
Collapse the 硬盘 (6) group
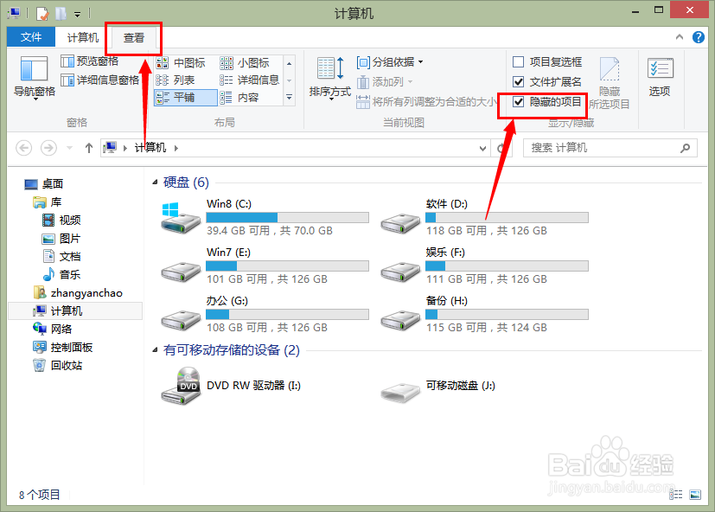point(155,182)
